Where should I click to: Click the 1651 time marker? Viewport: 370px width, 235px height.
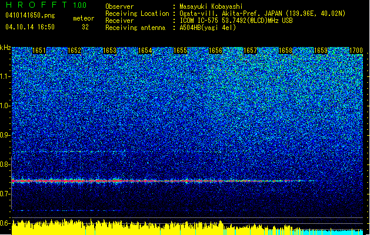tap(39, 51)
